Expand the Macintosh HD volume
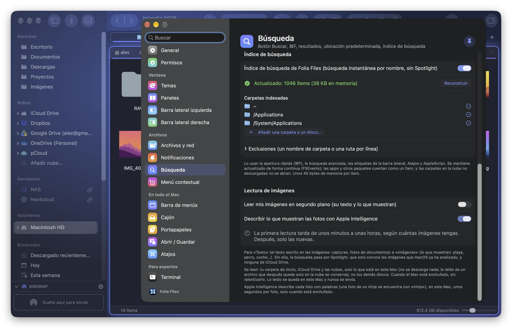This screenshot has width=512, height=328. pyautogui.click(x=18, y=227)
